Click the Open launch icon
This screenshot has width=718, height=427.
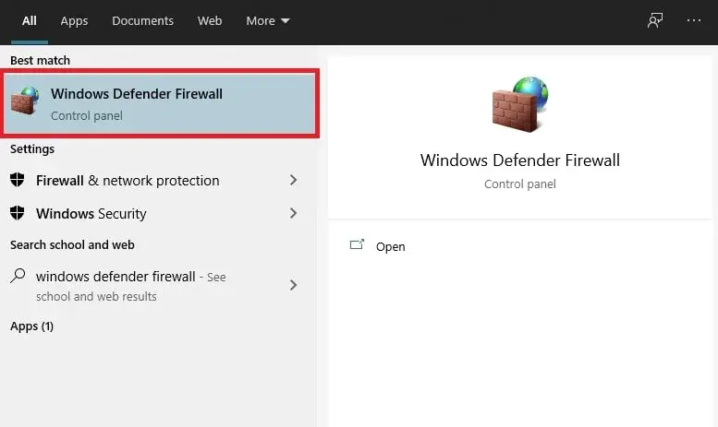pyautogui.click(x=357, y=244)
